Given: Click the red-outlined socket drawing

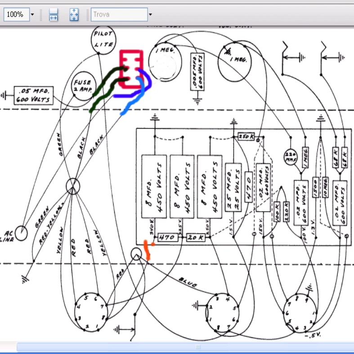Looking at the screenshot, I should [131, 69].
